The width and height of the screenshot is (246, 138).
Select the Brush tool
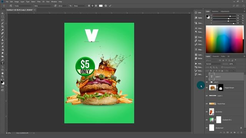point(2,36)
